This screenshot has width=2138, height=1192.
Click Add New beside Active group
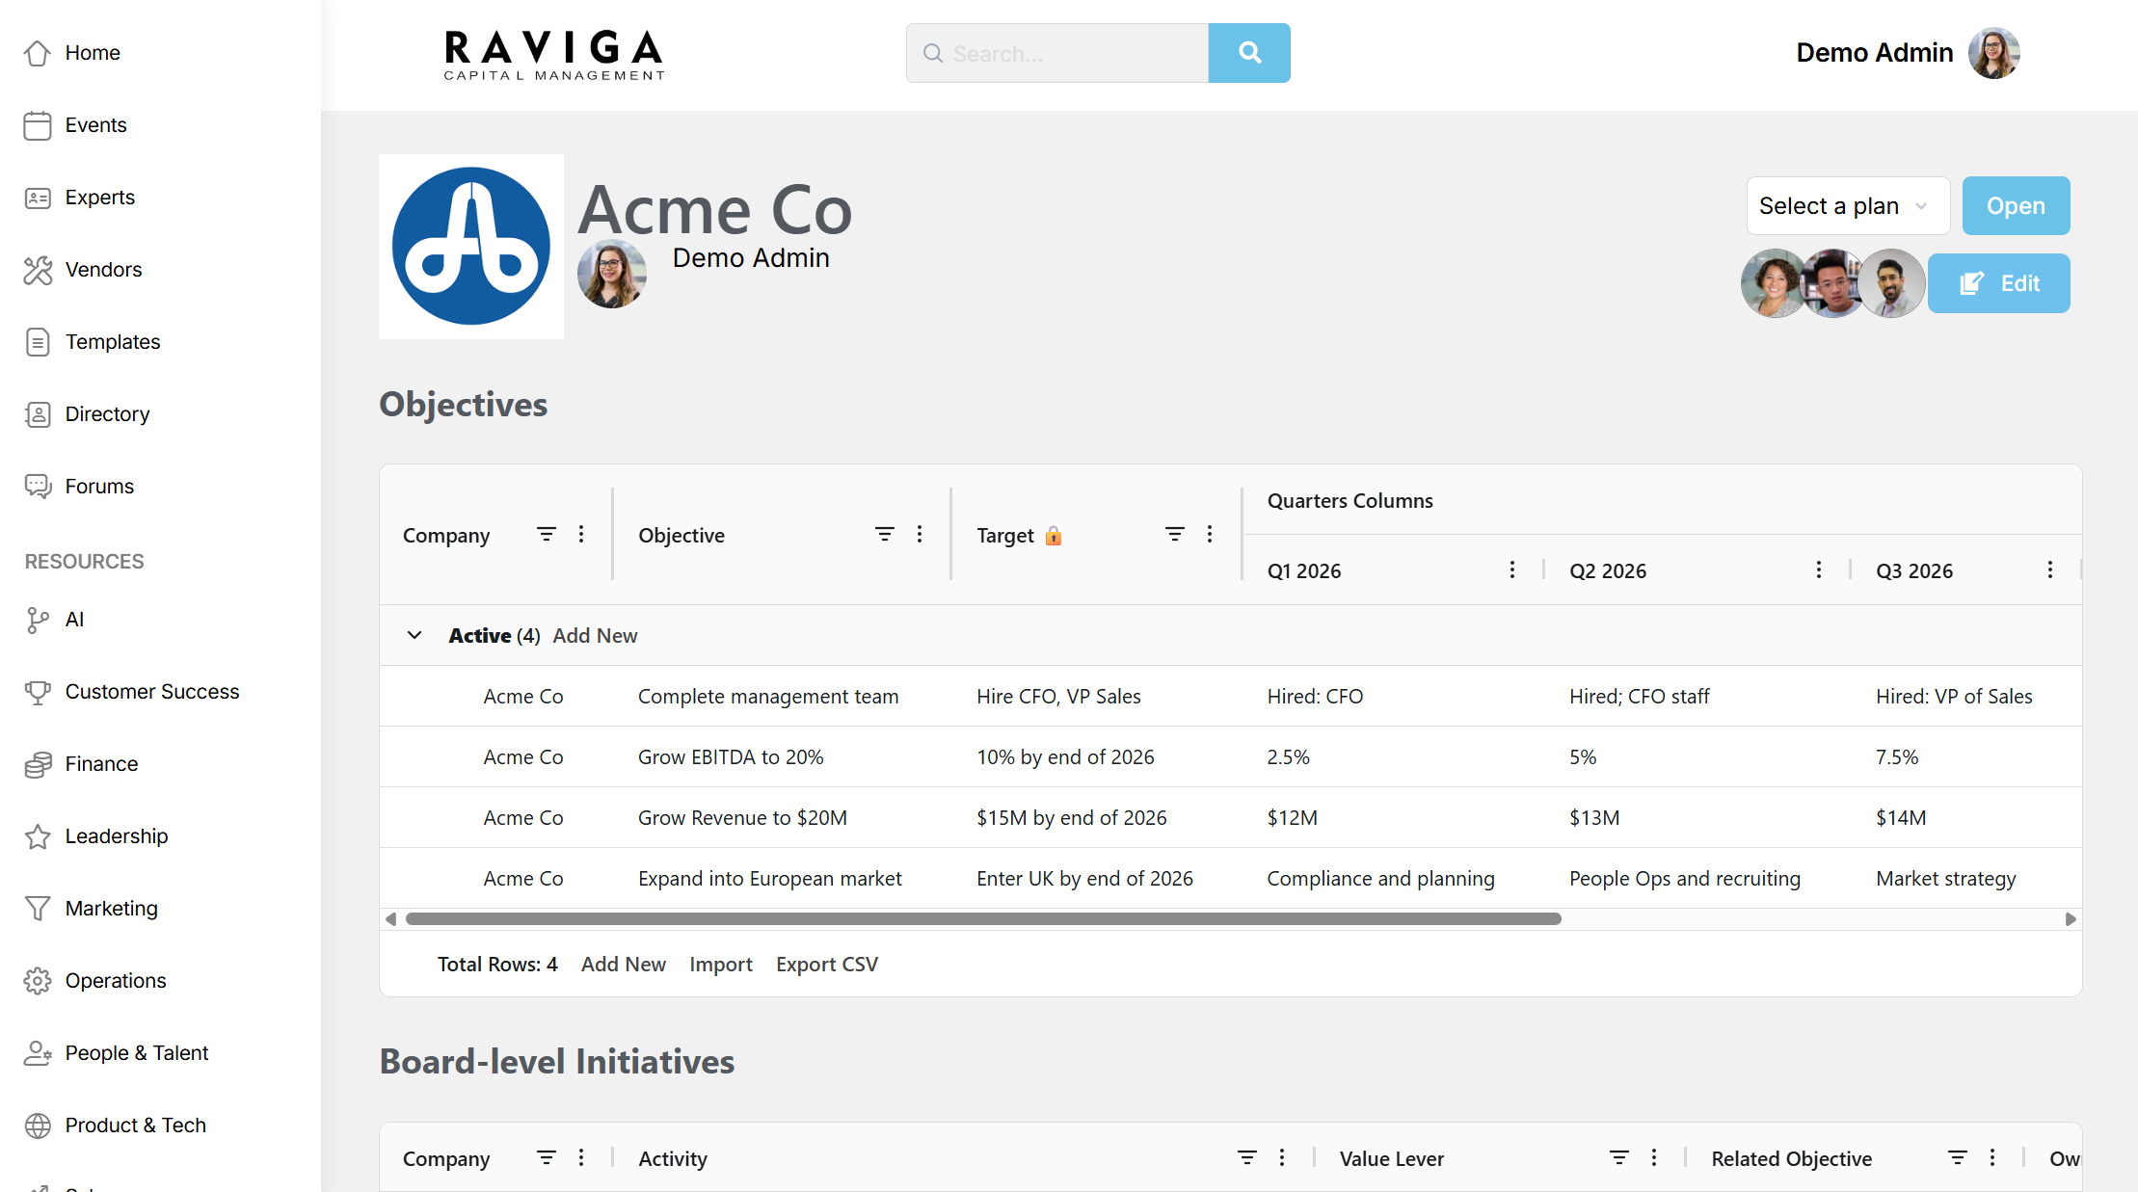[x=595, y=635]
